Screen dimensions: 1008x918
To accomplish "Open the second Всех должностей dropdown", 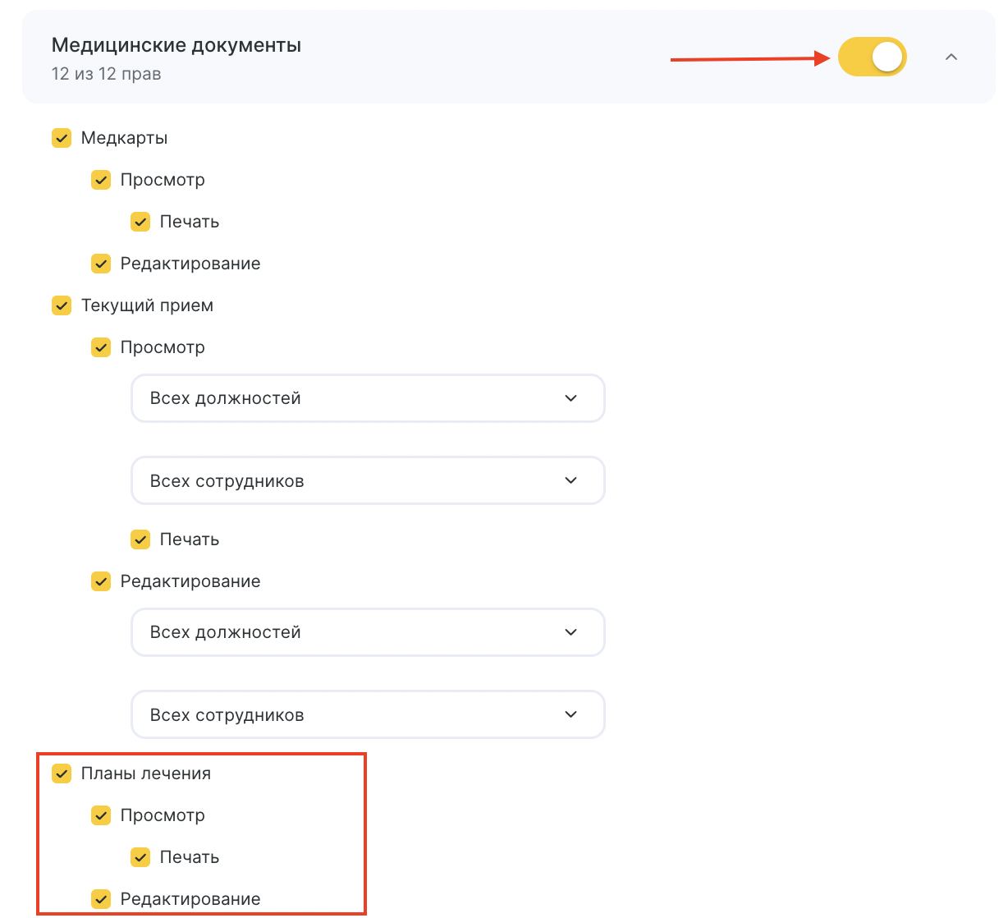I will point(368,632).
